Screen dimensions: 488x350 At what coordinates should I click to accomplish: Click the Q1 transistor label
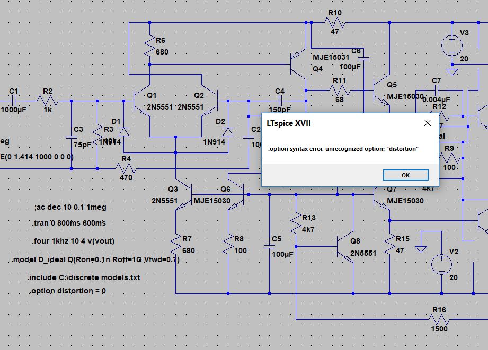152,95
